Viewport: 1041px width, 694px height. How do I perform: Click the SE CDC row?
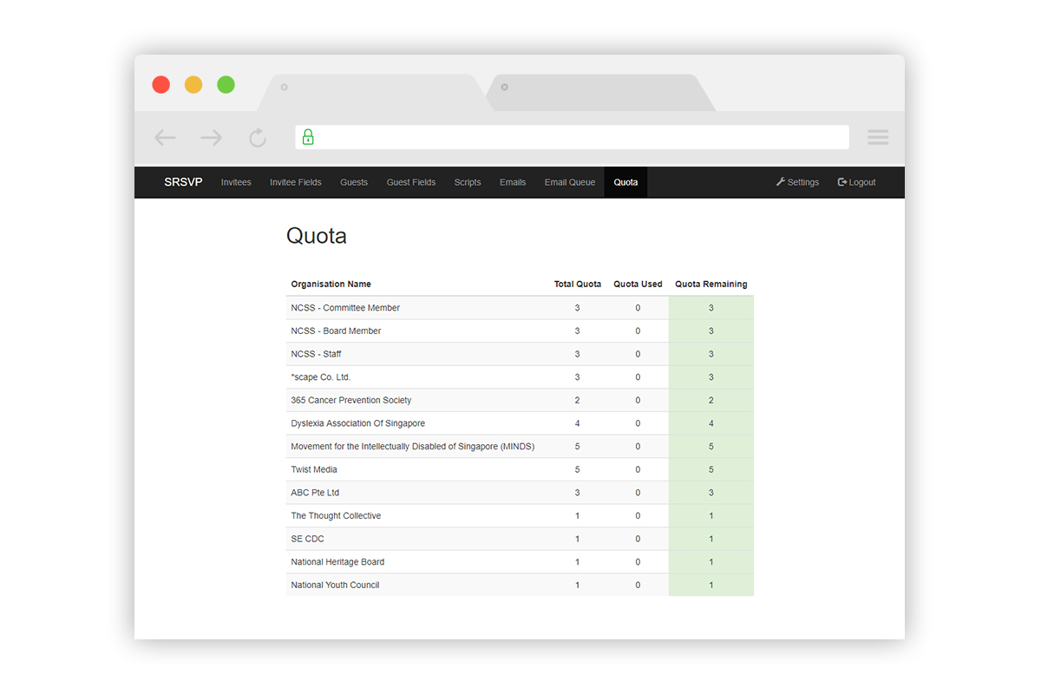pyautogui.click(x=520, y=539)
